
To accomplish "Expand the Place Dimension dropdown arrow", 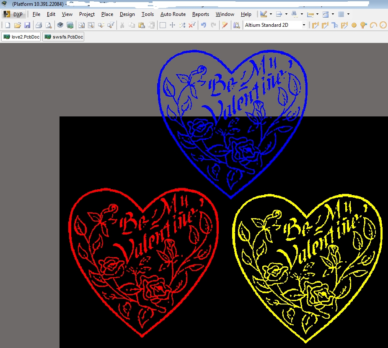I will click(317, 14).
